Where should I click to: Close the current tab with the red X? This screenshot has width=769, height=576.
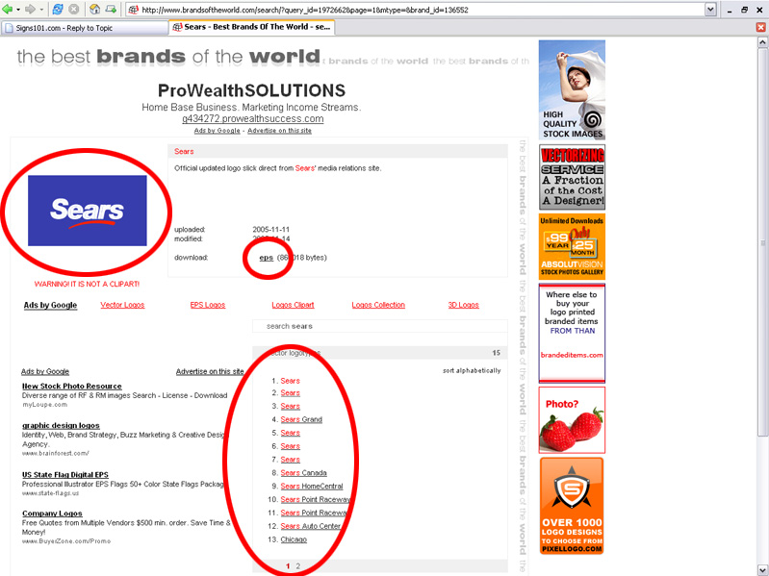761,28
